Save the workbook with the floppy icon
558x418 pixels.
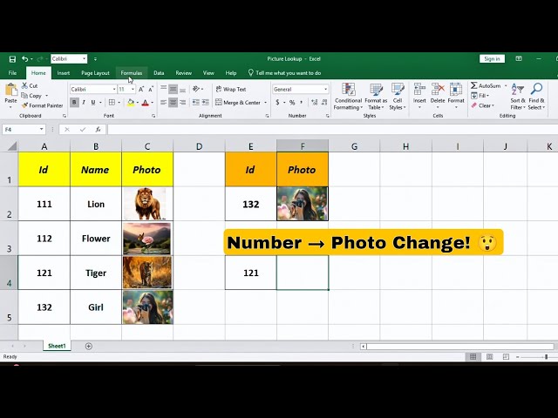[x=12, y=58]
